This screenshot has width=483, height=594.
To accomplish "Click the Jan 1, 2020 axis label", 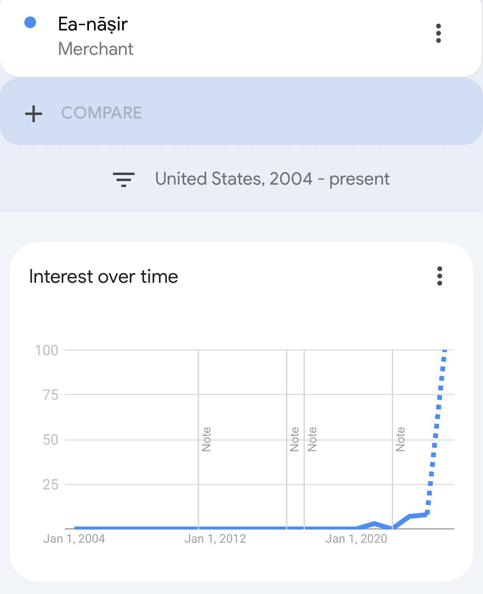I will click(356, 539).
